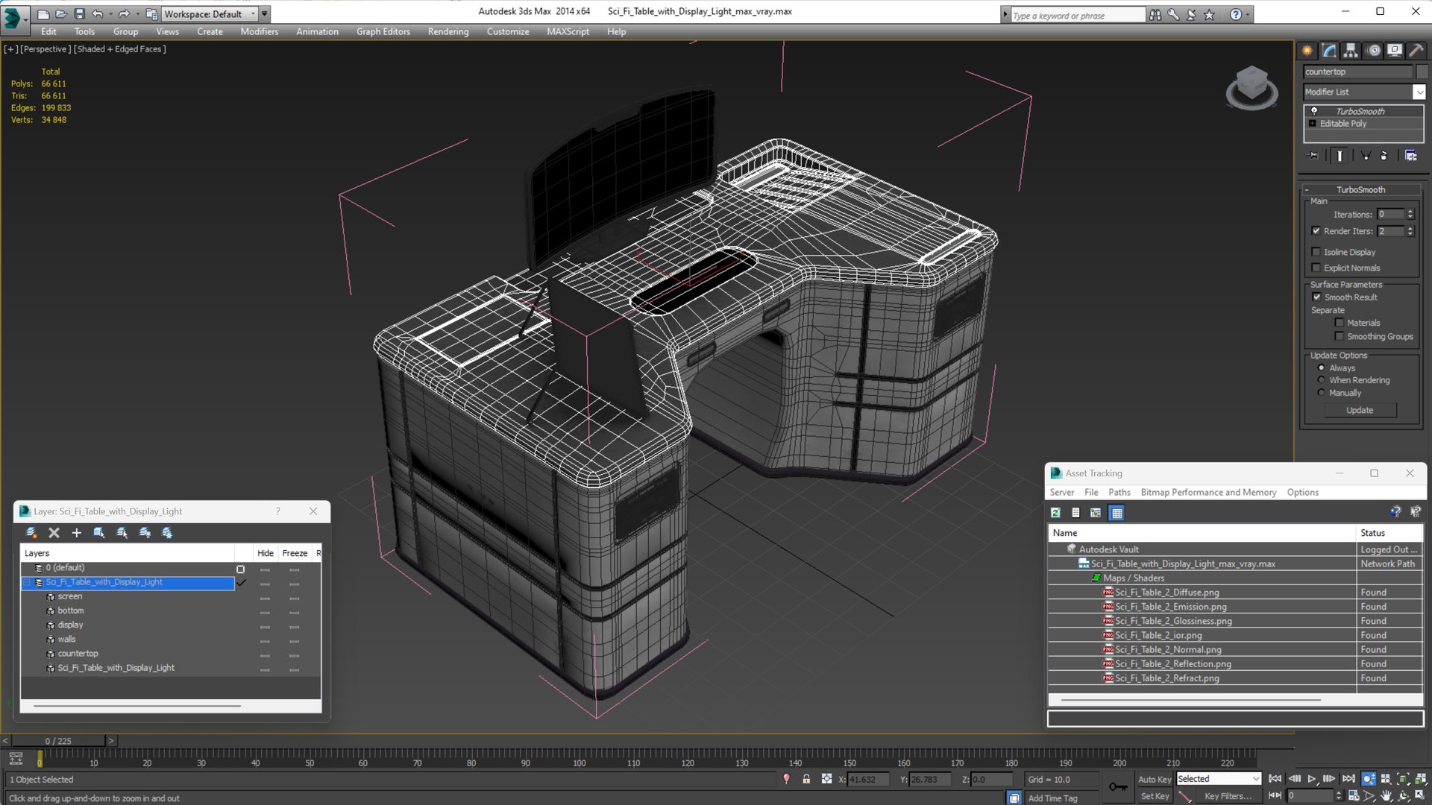Enable Isoline Display checkbox
This screenshot has width=1432, height=805.
pyautogui.click(x=1316, y=252)
